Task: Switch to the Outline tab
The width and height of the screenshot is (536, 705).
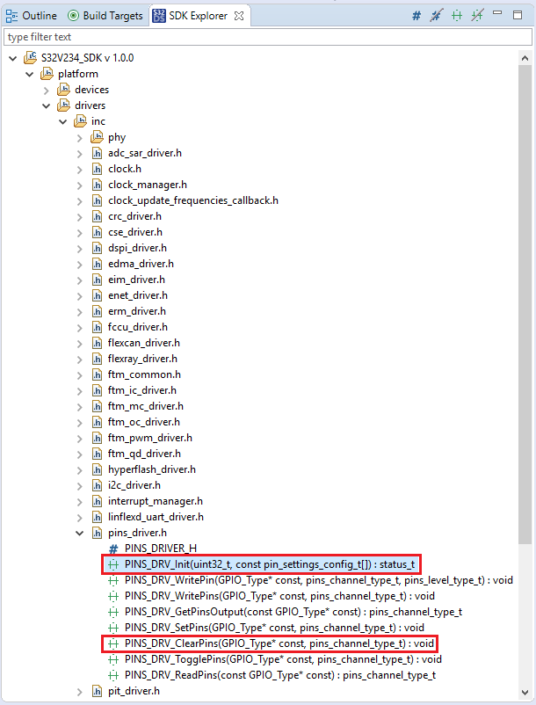Action: tap(31, 16)
